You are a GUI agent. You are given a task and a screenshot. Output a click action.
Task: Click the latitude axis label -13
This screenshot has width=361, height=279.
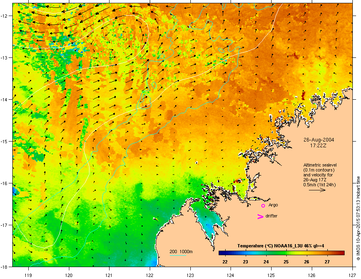(x=4, y=57)
